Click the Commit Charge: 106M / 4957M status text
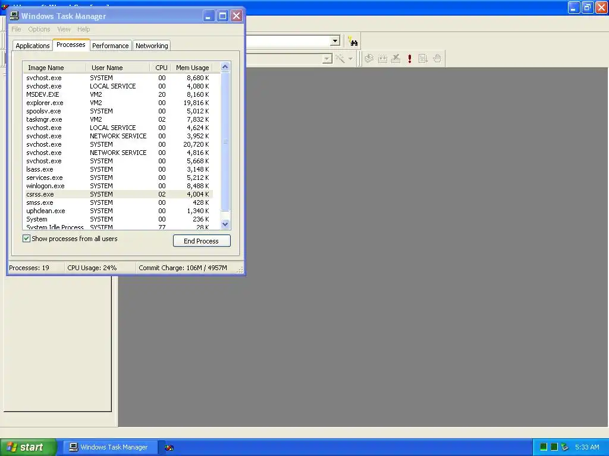 (183, 268)
